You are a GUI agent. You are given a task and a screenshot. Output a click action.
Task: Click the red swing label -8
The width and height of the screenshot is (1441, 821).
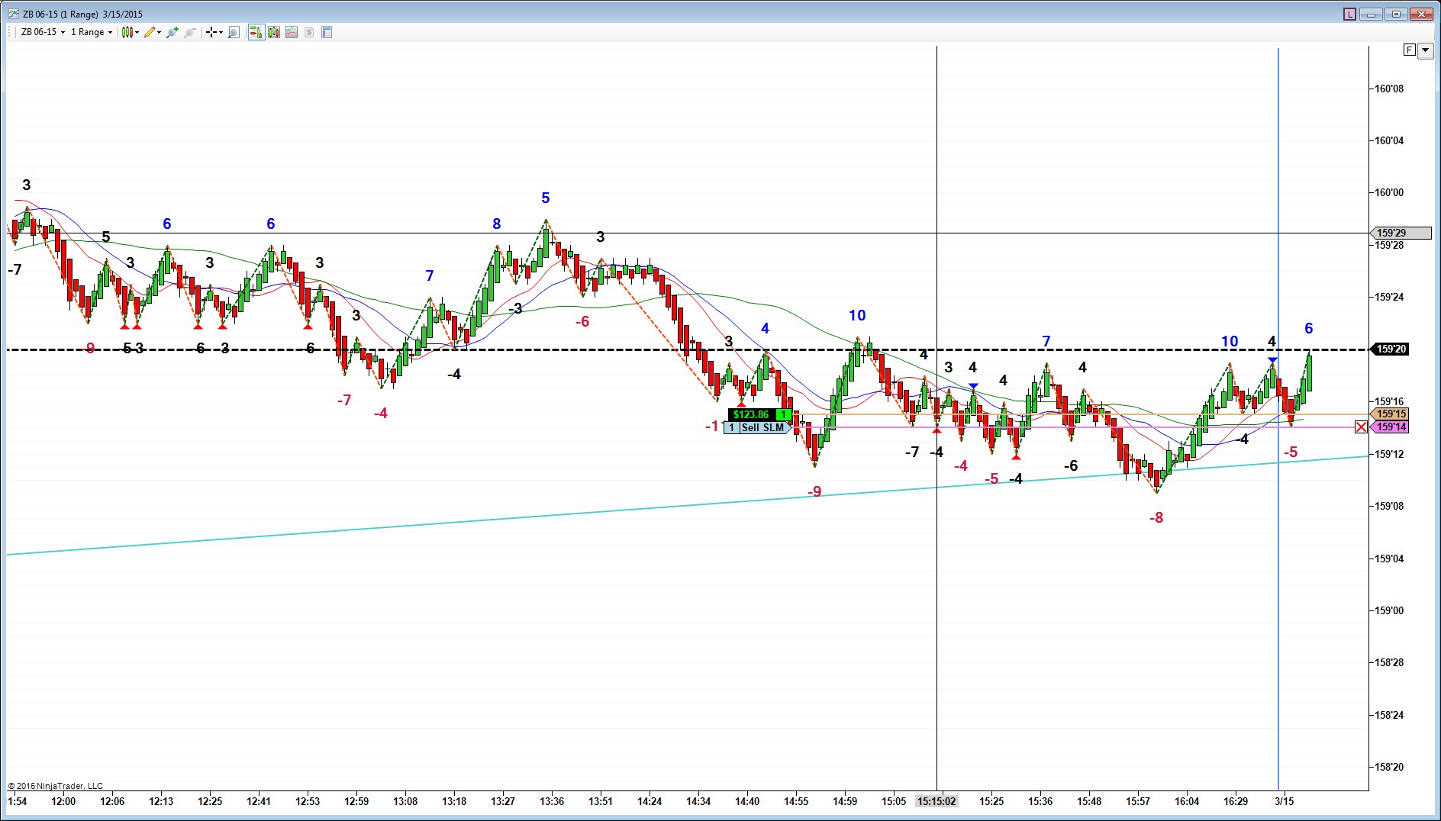coord(1156,517)
